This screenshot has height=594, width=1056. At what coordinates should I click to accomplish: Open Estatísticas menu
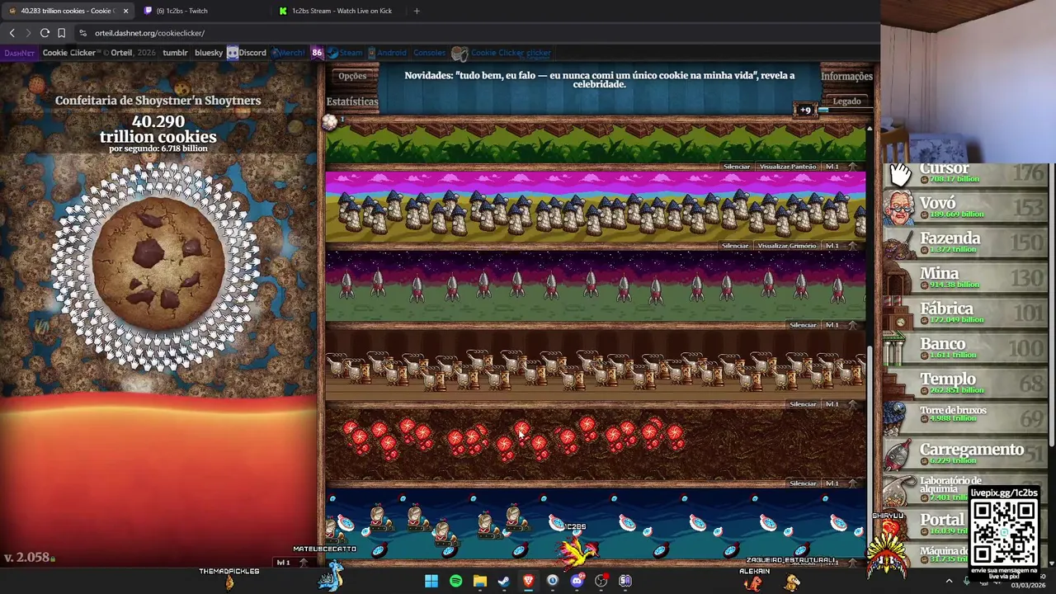(352, 101)
